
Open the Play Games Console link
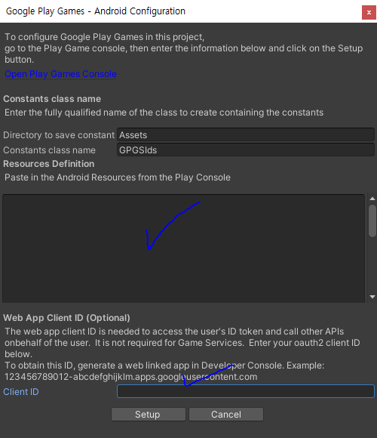(x=60, y=74)
